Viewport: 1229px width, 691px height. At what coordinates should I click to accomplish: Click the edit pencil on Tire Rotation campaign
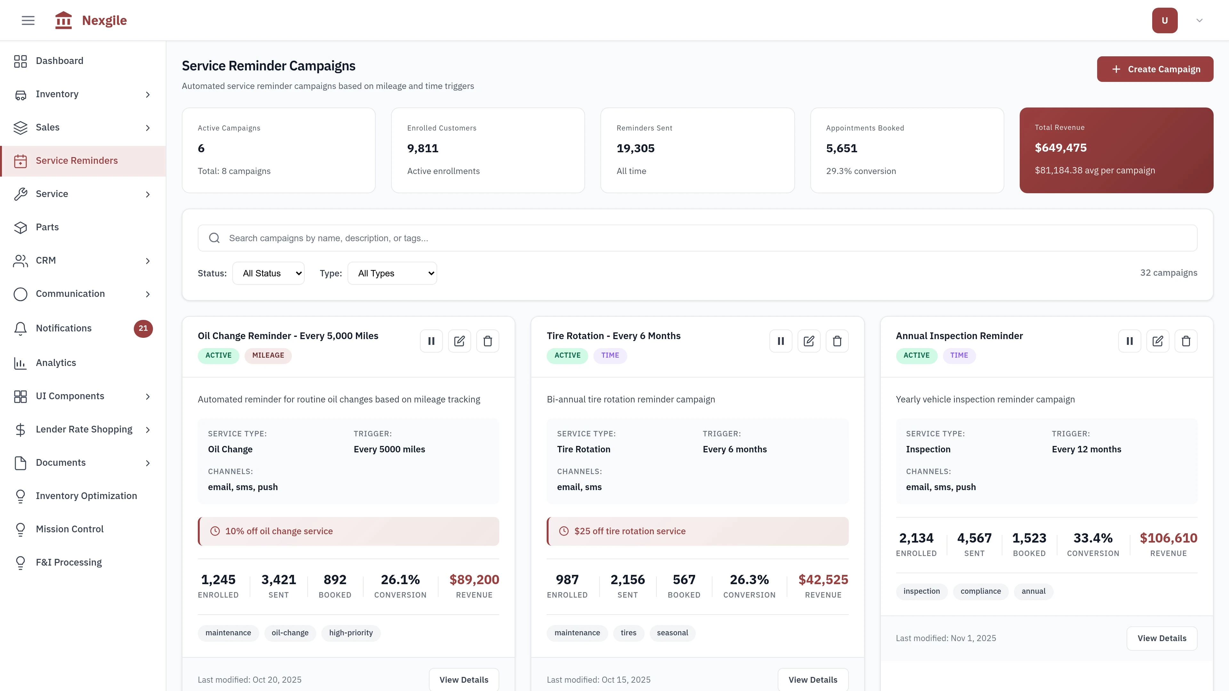point(809,340)
